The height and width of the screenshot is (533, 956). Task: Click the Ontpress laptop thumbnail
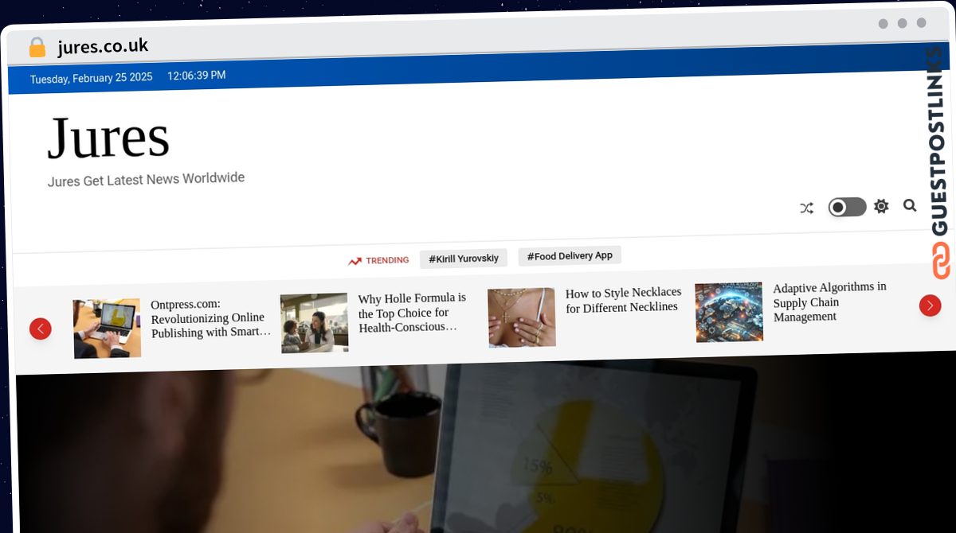108,329
